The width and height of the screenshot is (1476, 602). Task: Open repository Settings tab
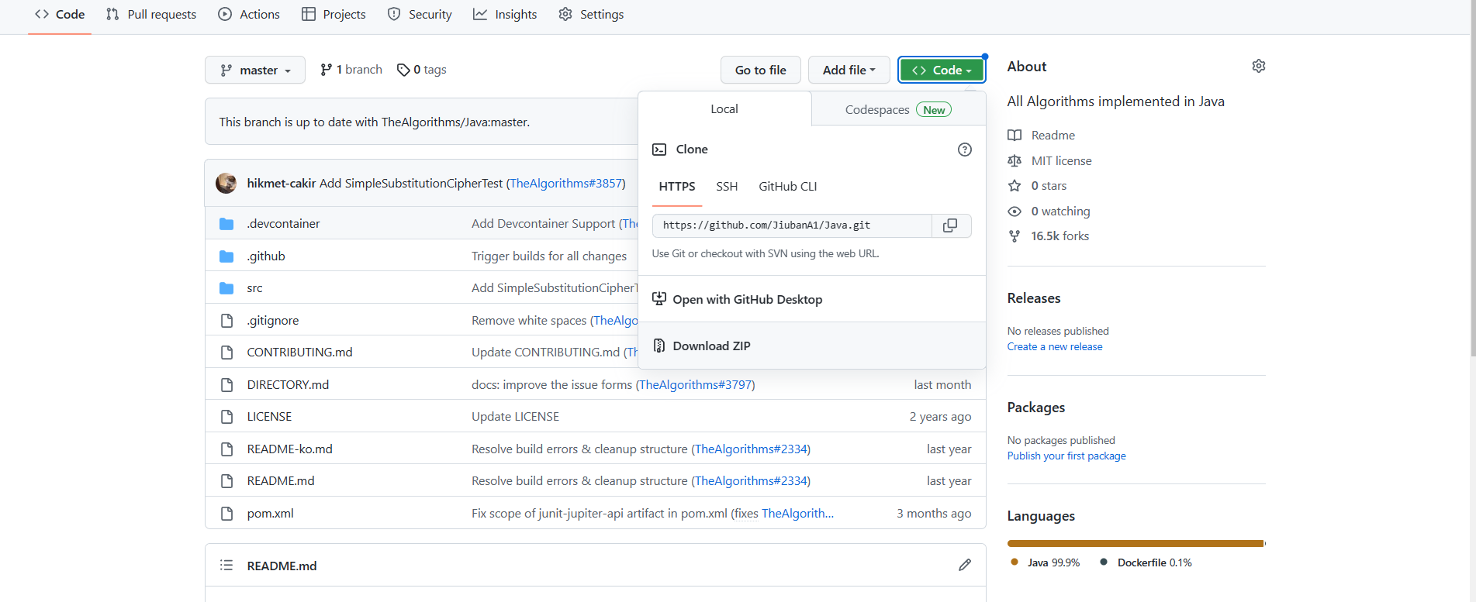click(591, 15)
